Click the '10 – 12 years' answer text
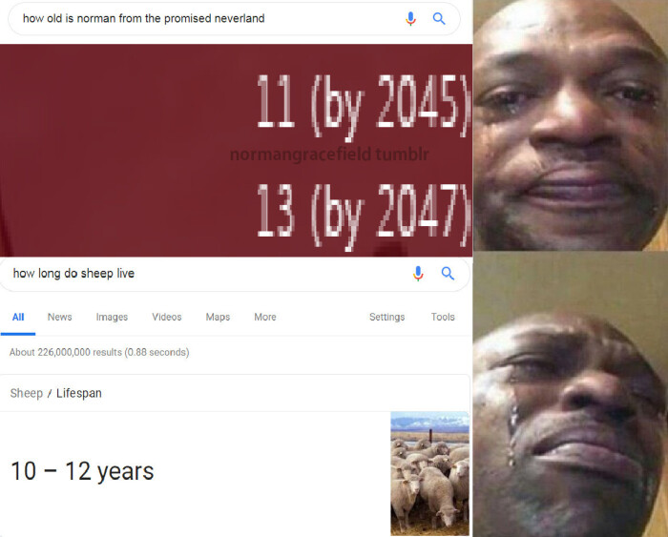 tap(82, 471)
